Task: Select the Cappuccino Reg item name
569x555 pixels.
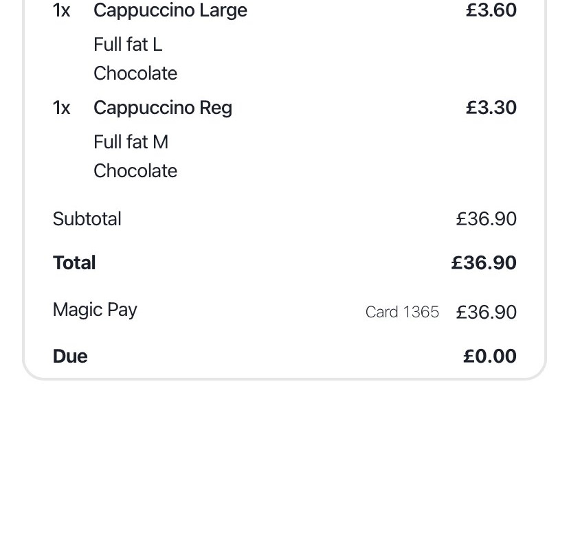Action: click(163, 108)
